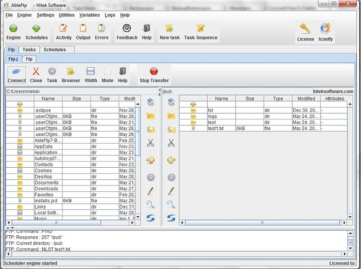
Task: Switch to the Tasks tab
Action: pyautogui.click(x=29, y=50)
